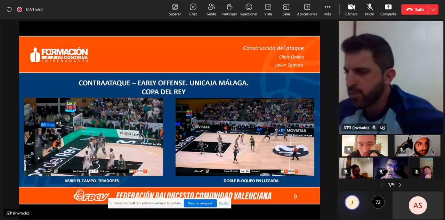Click the 72 overflow participants badge

378,202
